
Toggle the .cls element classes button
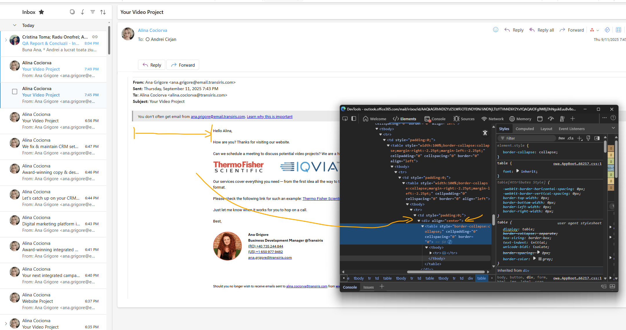[570, 138]
